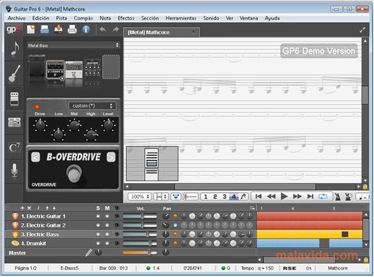Open the Edición menu
The image size is (374, 277).
[41, 18]
